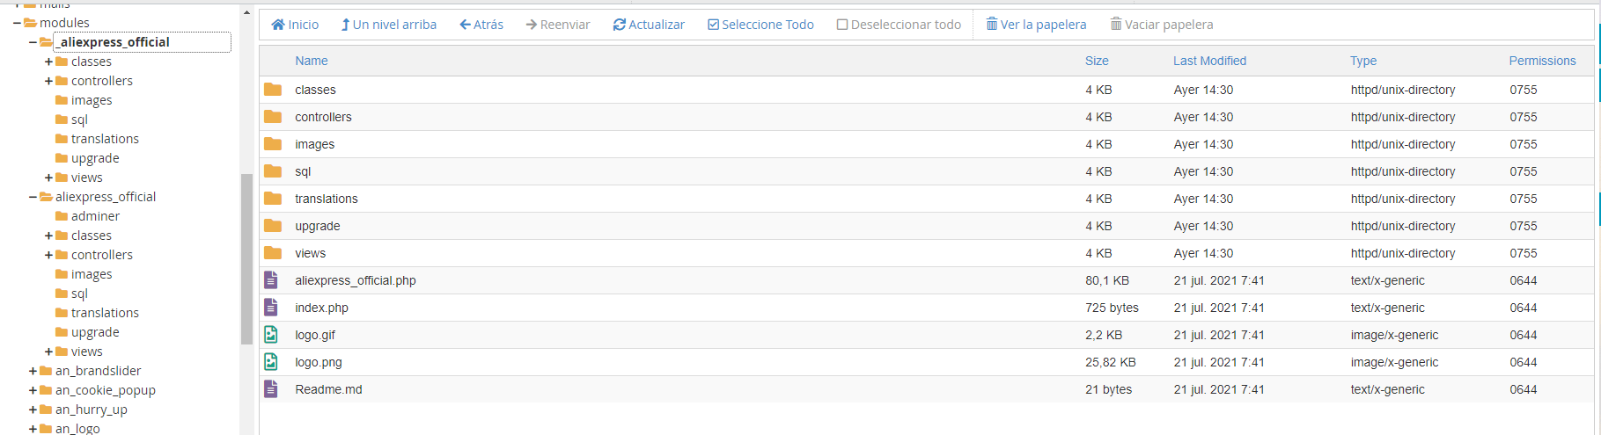
Task: Click Vaciar papelera trash icon
Action: point(1116,25)
